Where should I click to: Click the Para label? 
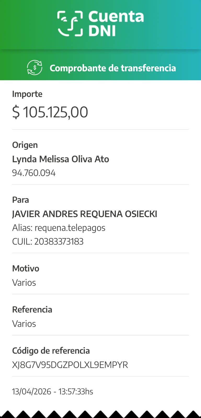point(20,200)
